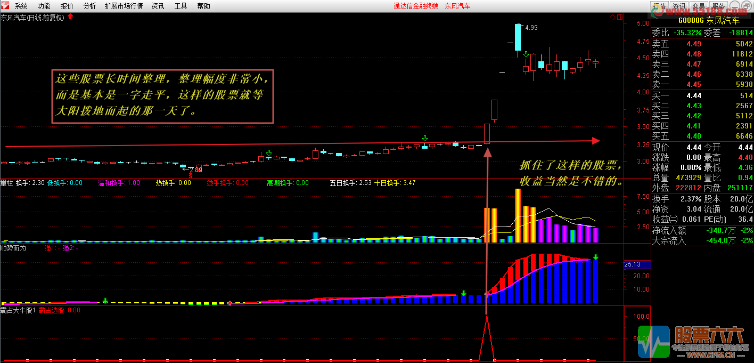
Task: Click the red up-arrow beside chart title
Action: pyautogui.click(x=70, y=17)
